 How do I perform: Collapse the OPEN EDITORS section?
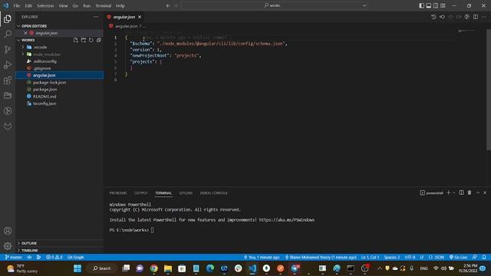point(18,26)
